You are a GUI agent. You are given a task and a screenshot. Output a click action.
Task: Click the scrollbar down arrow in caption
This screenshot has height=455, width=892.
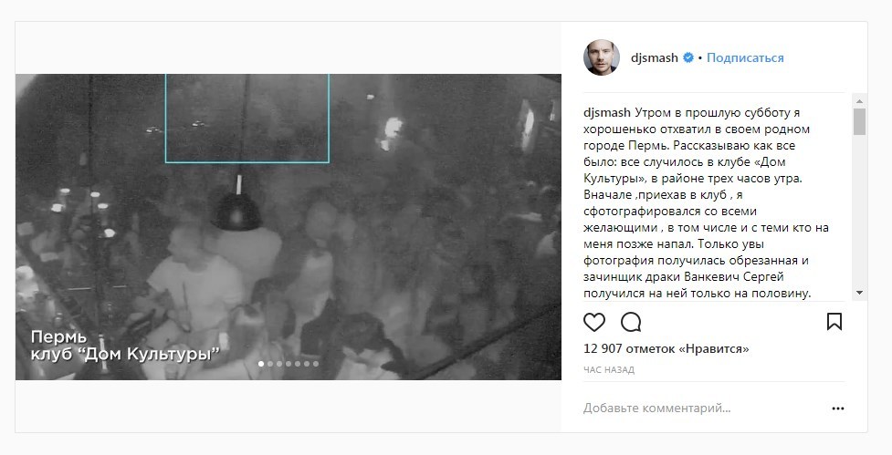tap(859, 293)
